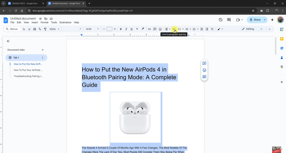This screenshot has width=286, height=153.
Task: View document cloud save status
Action: [x=51, y=19]
